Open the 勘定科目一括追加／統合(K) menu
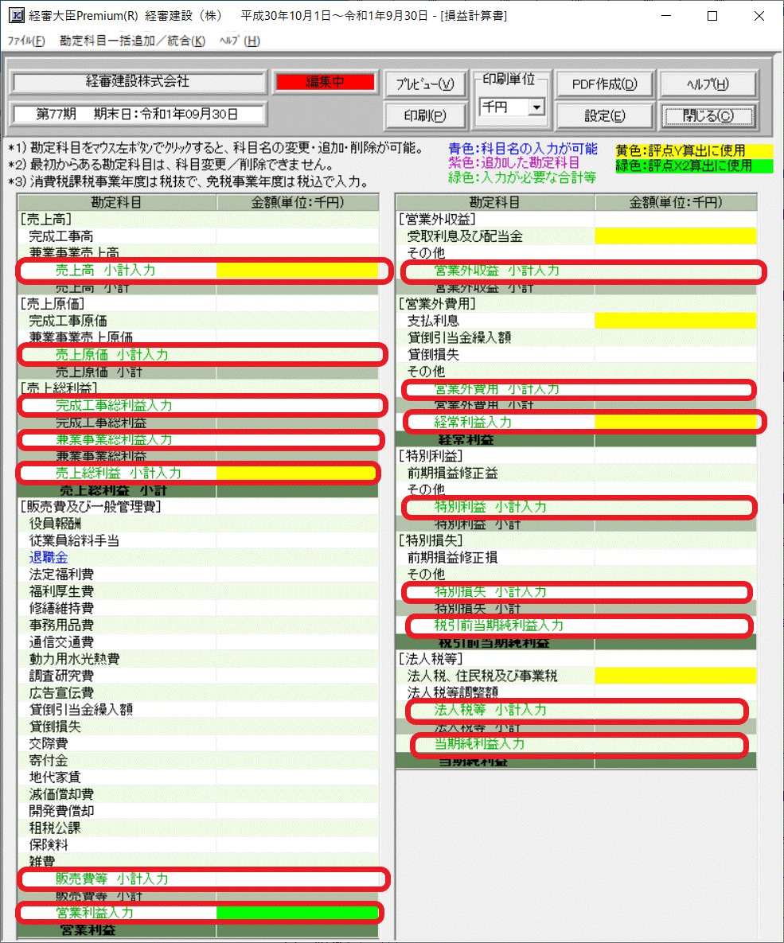 [x=132, y=41]
